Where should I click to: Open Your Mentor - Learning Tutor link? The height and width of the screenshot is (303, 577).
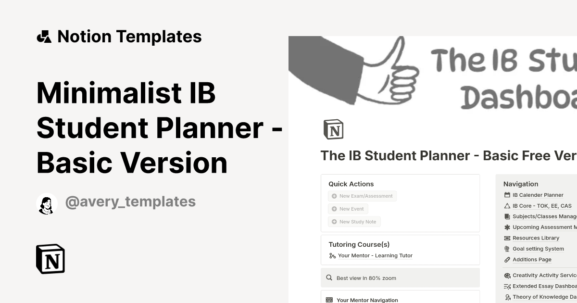click(x=376, y=255)
